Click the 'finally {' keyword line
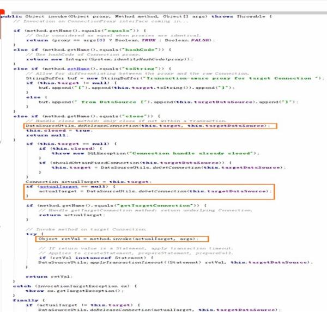 click(29, 301)
